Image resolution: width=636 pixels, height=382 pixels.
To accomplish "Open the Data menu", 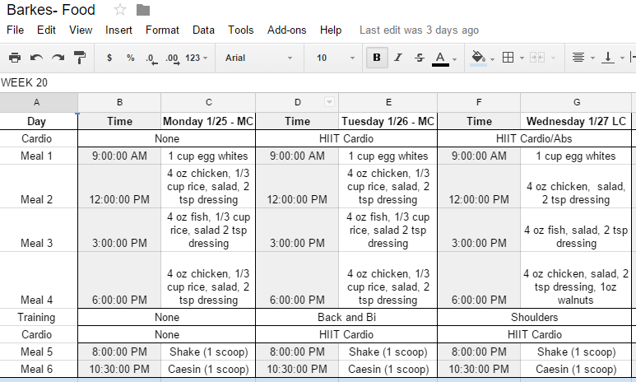I will click(x=203, y=30).
